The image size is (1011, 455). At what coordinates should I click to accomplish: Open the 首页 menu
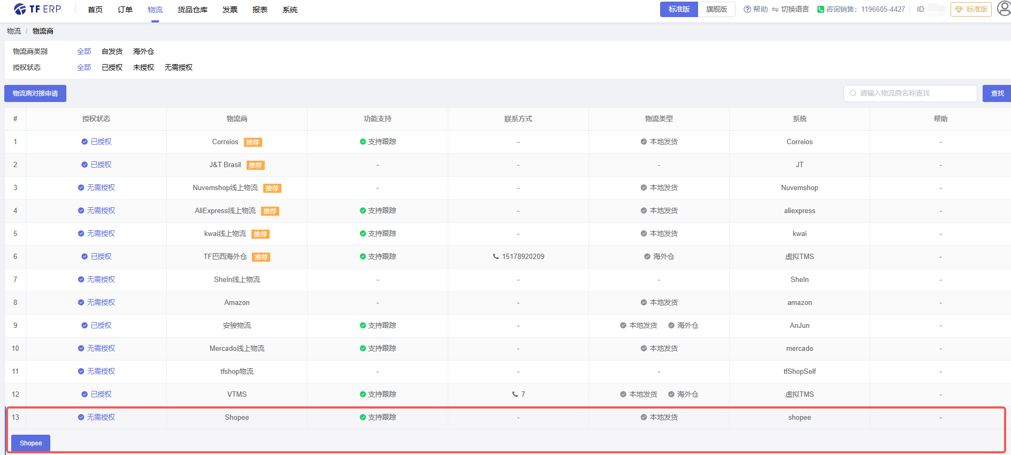(95, 10)
